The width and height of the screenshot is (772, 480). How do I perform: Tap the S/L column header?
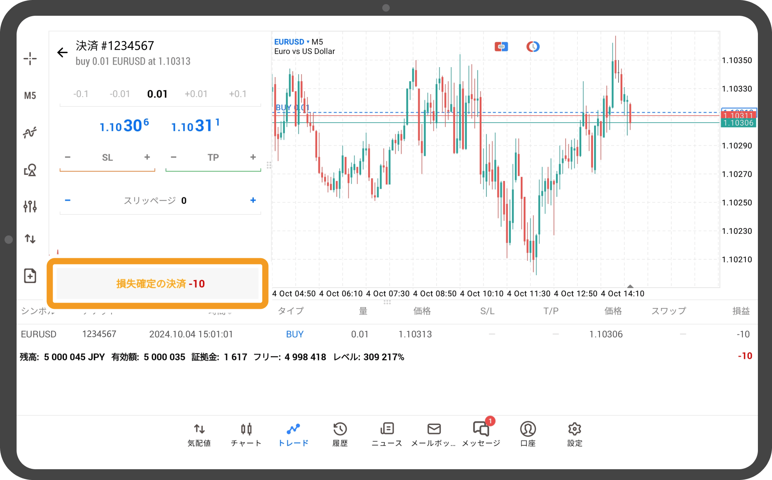(x=487, y=311)
